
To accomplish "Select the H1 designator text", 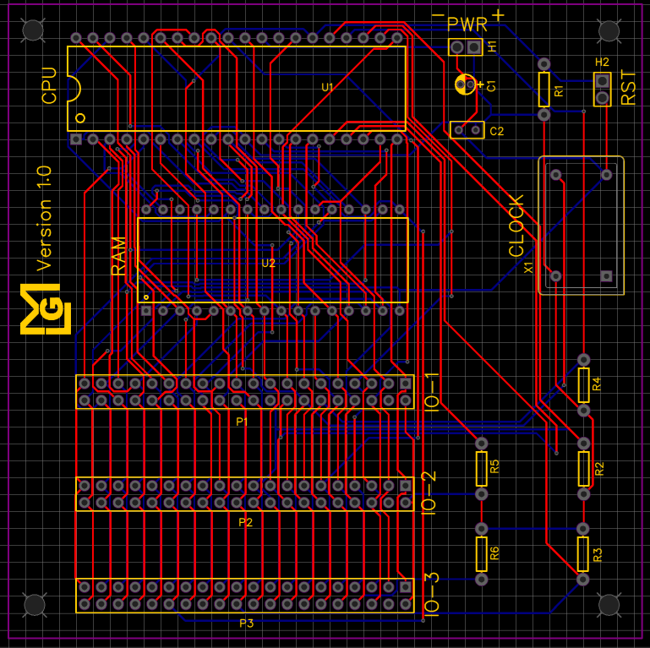I will tap(492, 46).
